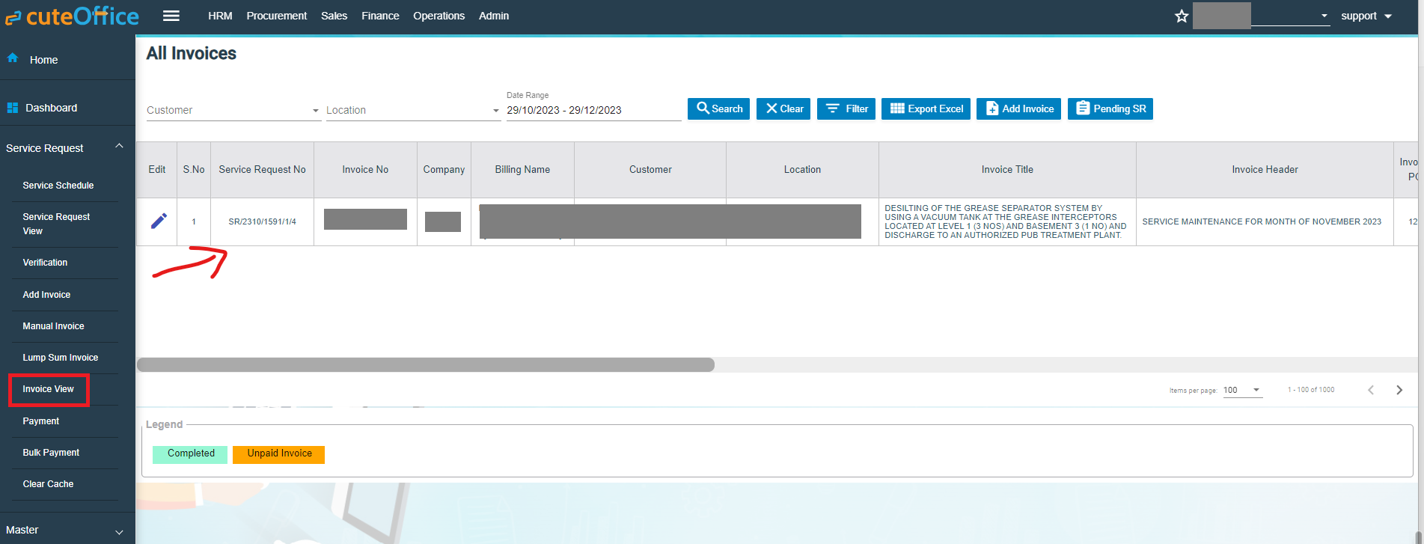Click the favorites star icon
Screen dimensions: 1424x544
[1182, 16]
